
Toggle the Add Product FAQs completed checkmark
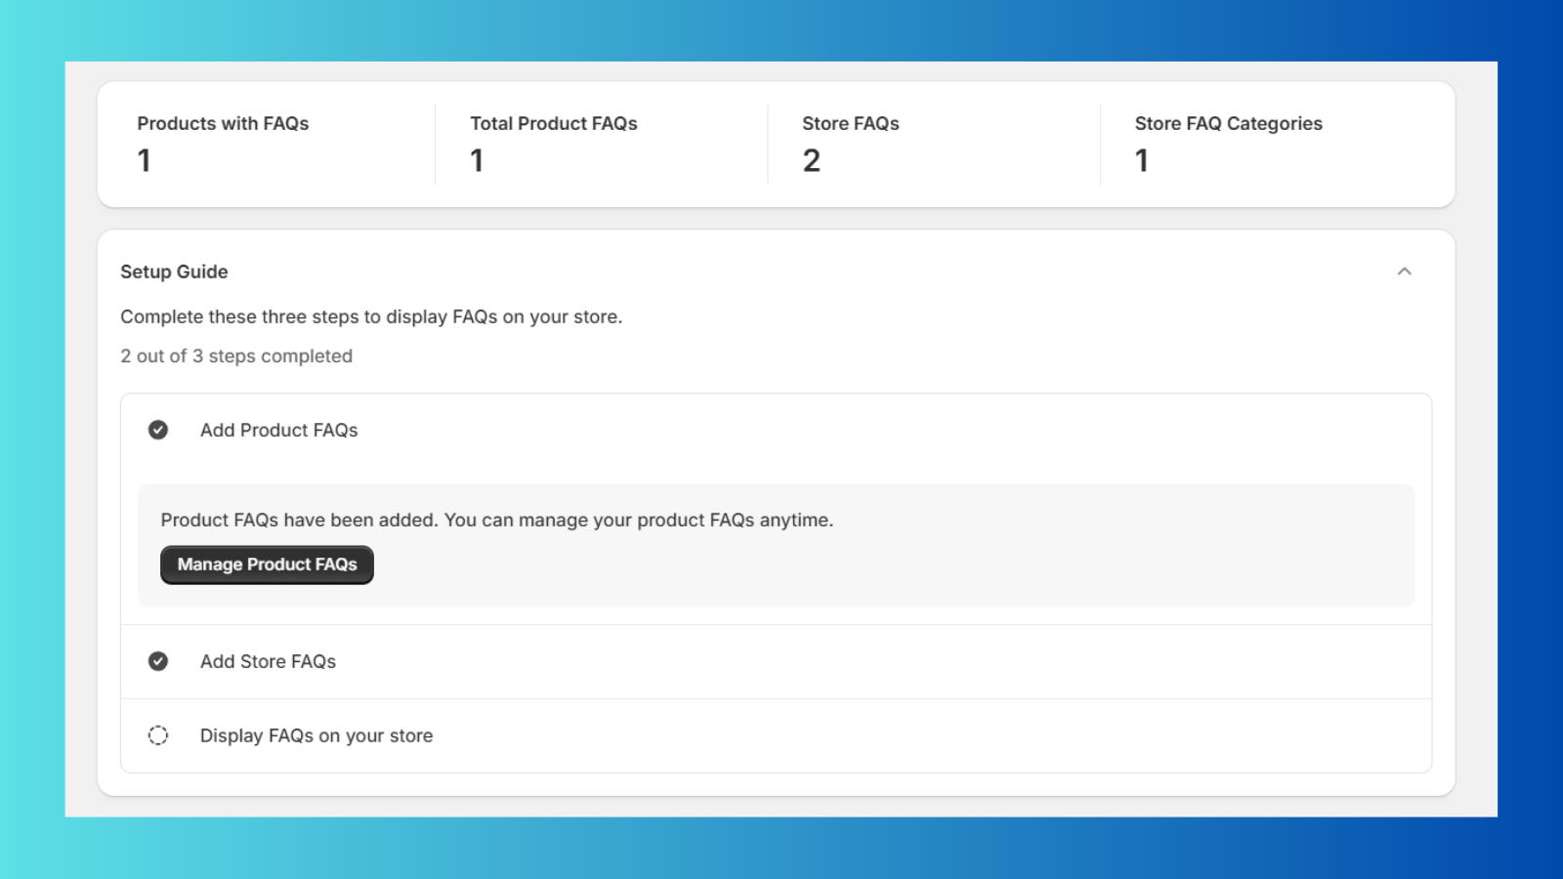pos(158,430)
